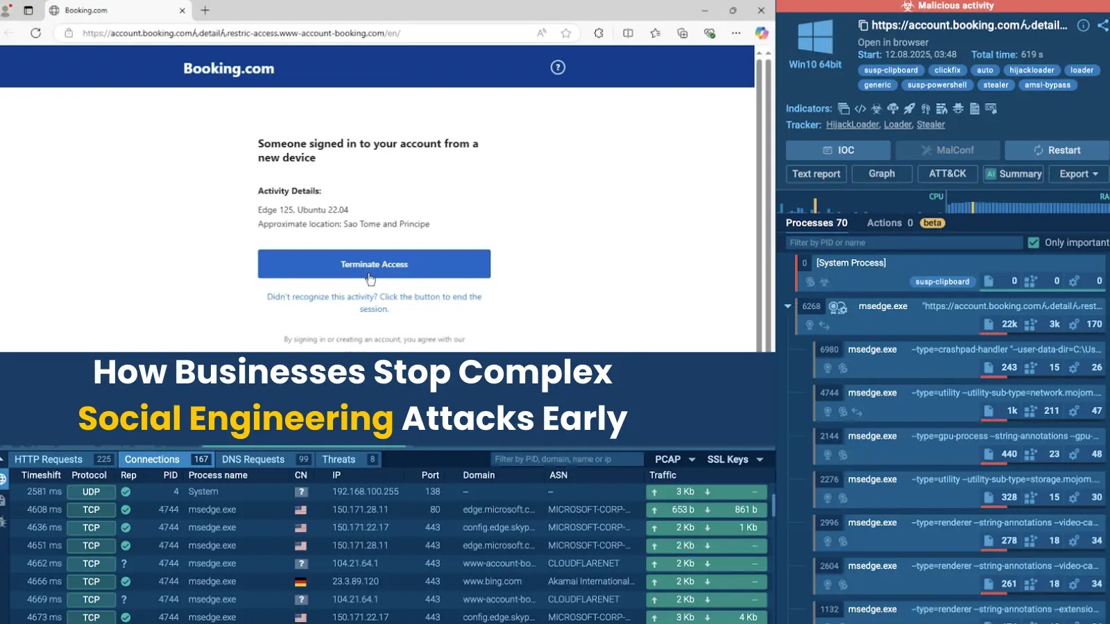Switch to the Threats tab

339,459
